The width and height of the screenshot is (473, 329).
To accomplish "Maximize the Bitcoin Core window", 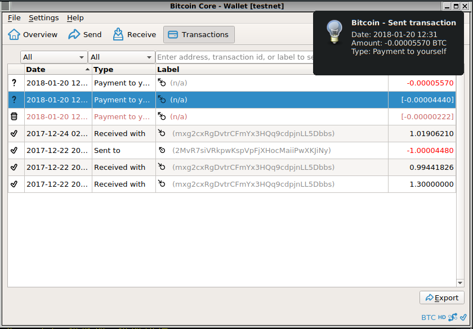I will point(456,6).
